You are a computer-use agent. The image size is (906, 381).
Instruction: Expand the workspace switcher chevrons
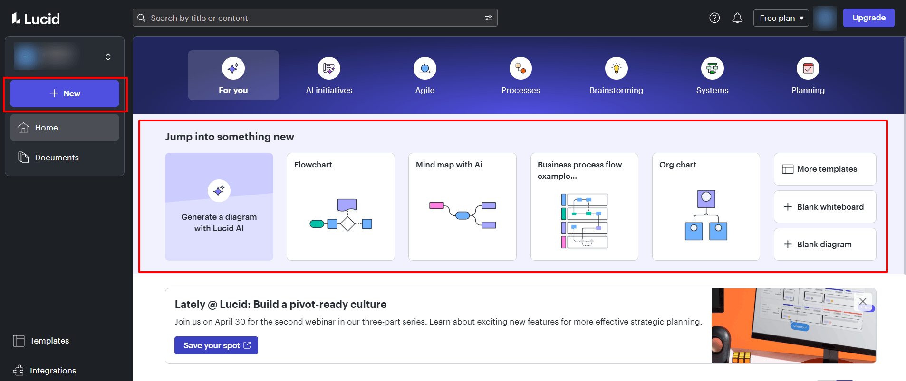click(x=108, y=56)
